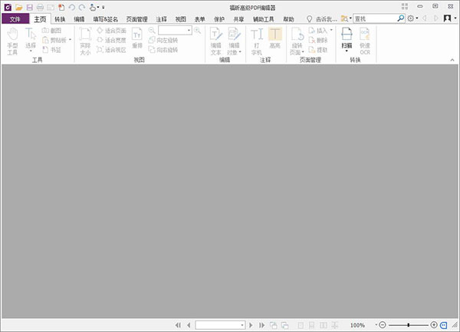This screenshot has height=332, width=460.
Task: Click the 书签 bookmark button
Action: (51, 50)
